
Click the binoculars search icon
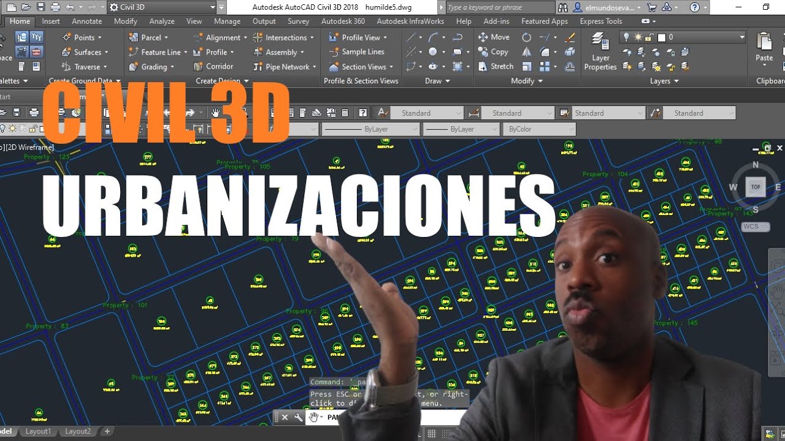click(x=563, y=7)
